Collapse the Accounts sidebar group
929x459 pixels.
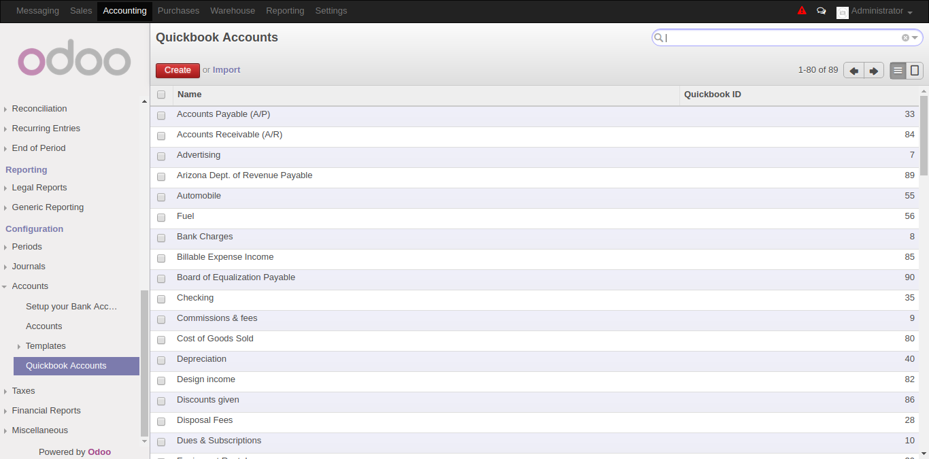click(x=30, y=286)
